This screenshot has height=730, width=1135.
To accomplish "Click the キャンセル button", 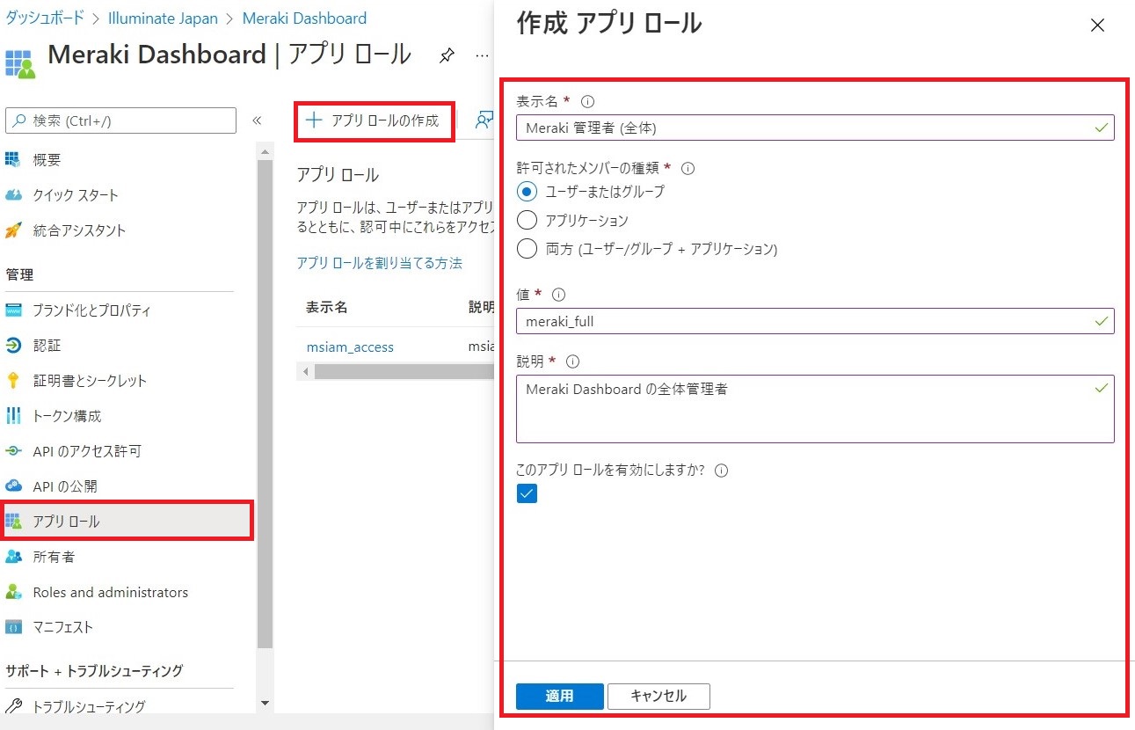I will click(x=658, y=696).
